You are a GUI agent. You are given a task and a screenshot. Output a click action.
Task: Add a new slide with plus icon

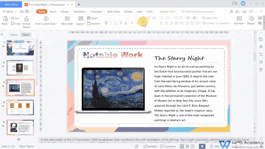tap(19, 139)
